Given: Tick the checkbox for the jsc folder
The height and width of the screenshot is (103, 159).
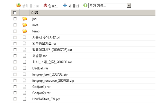Looking at the screenshot, I should (x=15, y=19).
